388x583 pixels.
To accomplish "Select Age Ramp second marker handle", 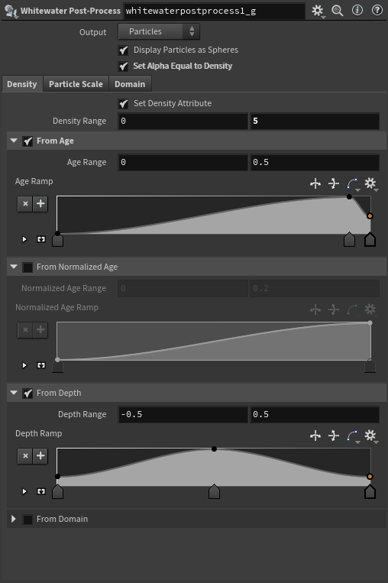I will (349, 240).
